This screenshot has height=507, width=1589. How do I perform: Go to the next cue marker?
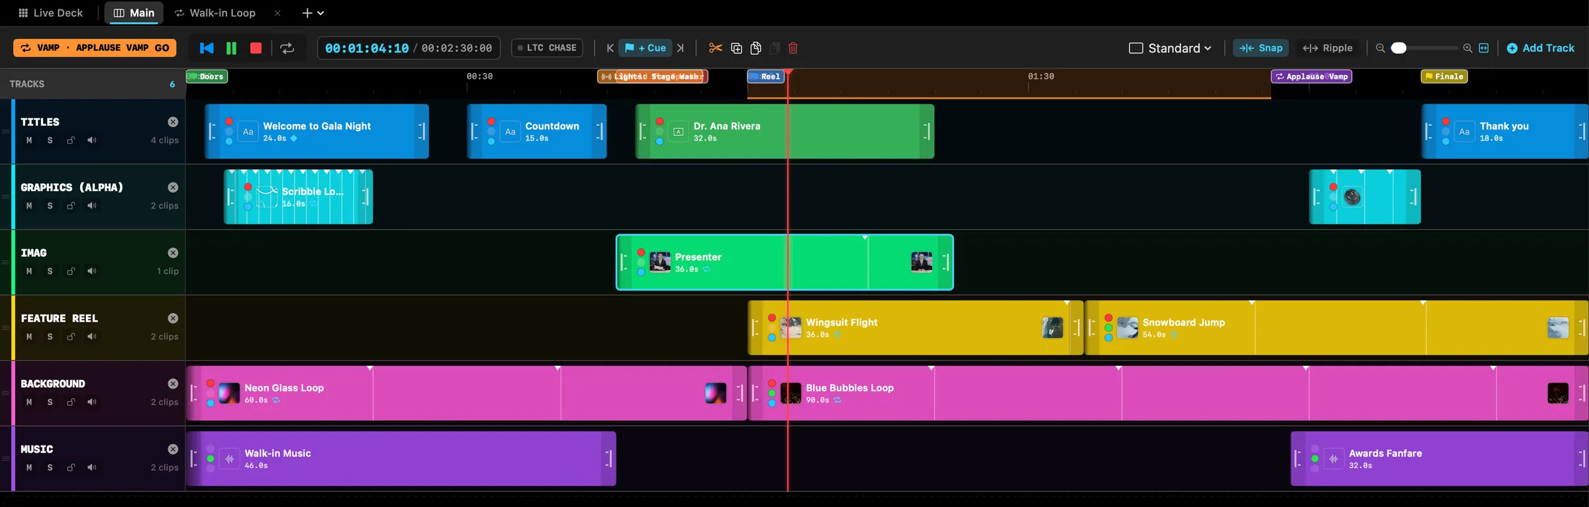pos(681,48)
